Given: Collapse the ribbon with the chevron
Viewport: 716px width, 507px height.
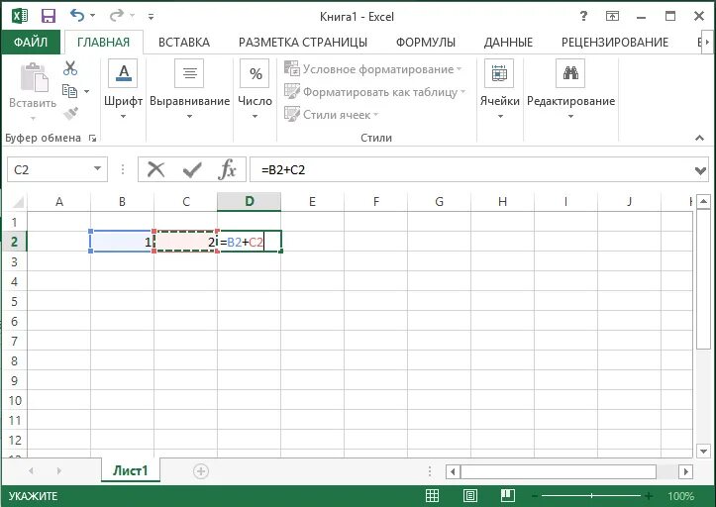Looking at the screenshot, I should [x=699, y=138].
